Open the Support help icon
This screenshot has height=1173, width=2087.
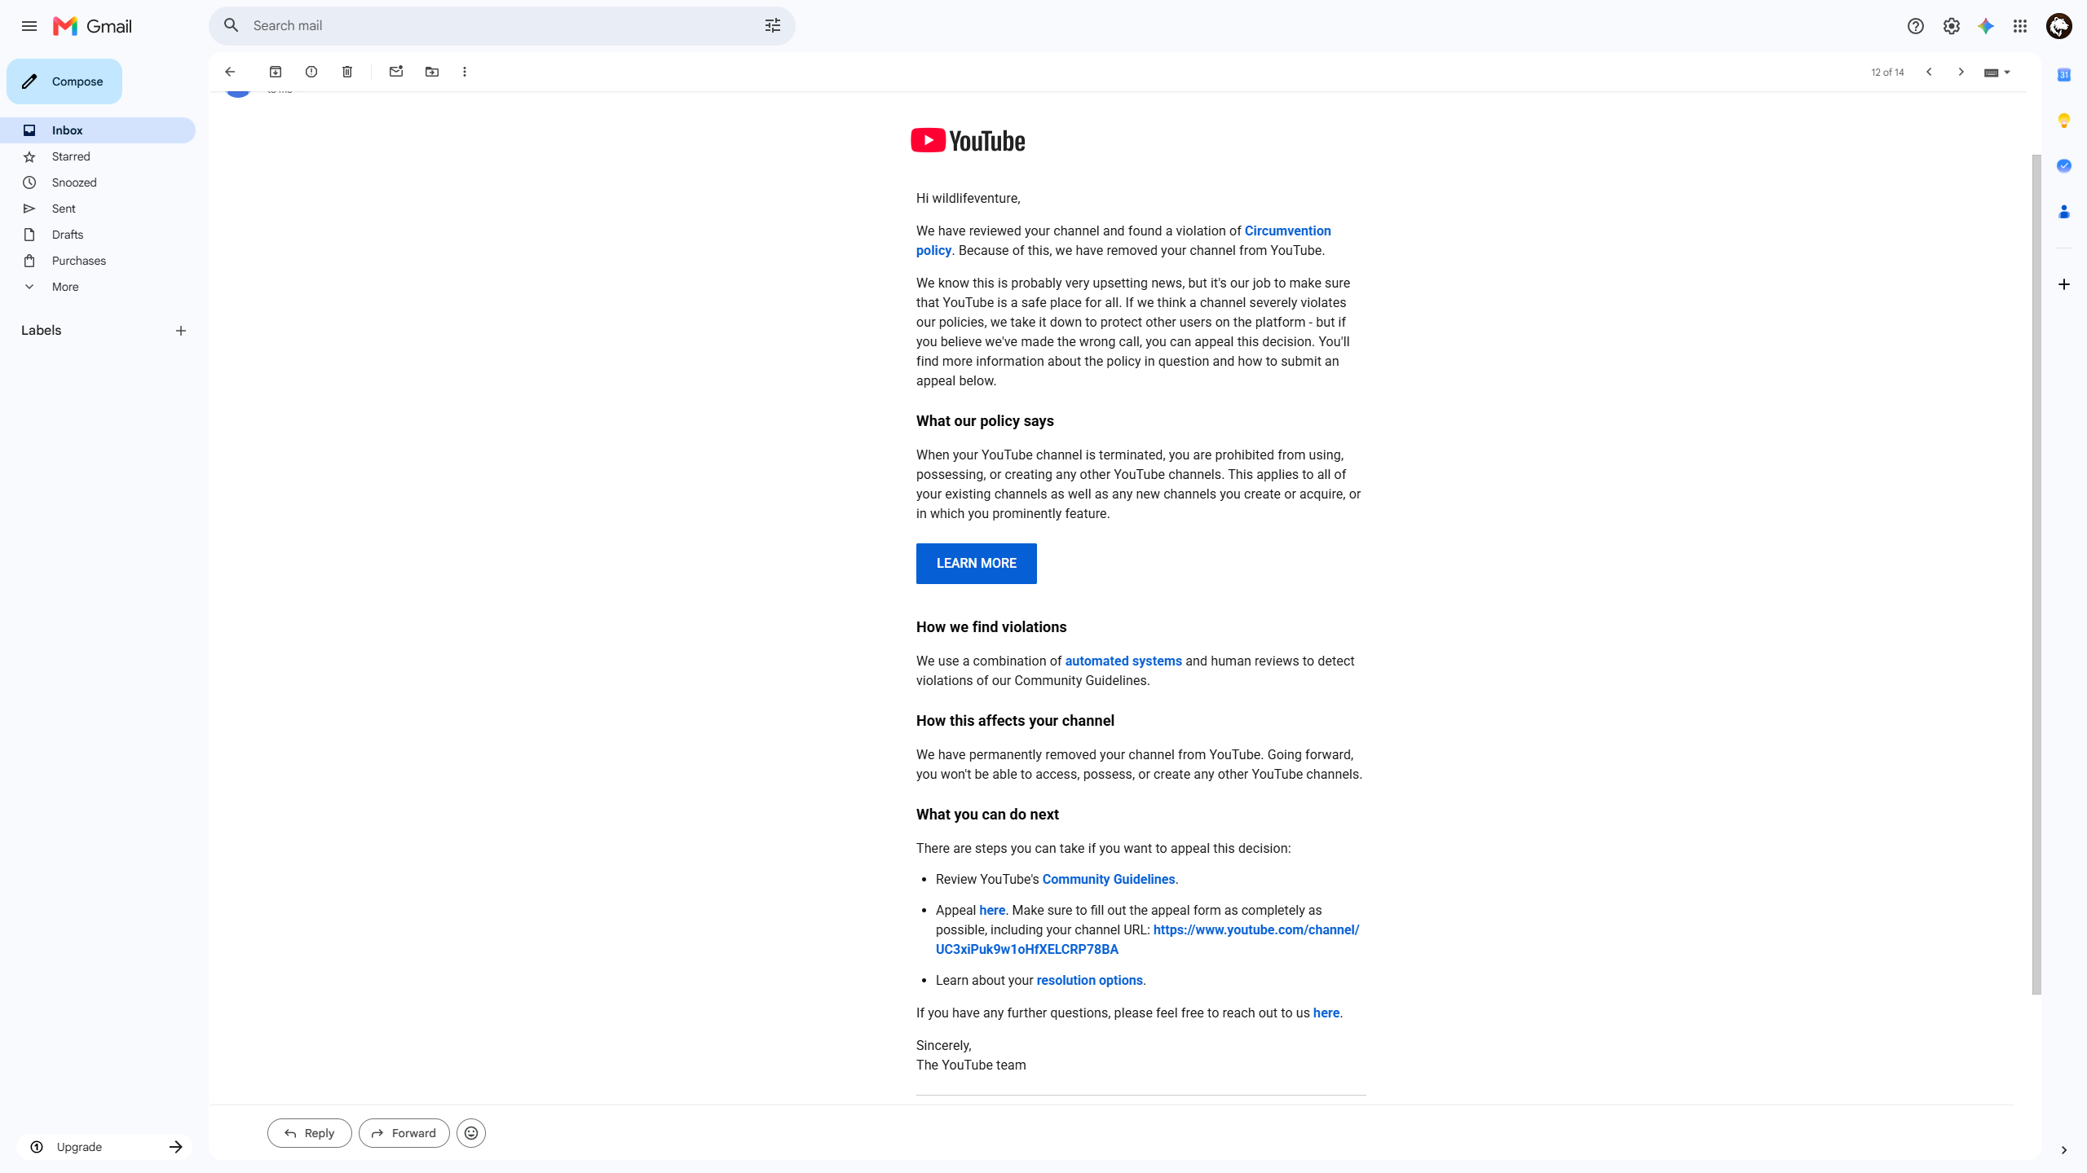point(1915,26)
